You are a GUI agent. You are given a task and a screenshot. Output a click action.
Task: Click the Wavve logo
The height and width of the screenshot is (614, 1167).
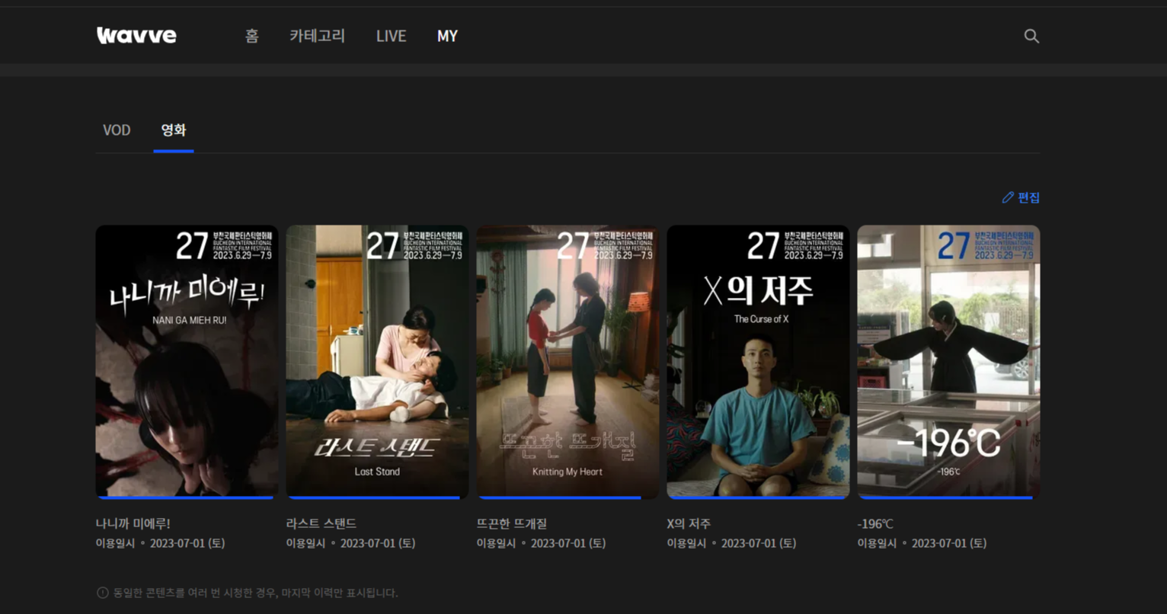136,35
